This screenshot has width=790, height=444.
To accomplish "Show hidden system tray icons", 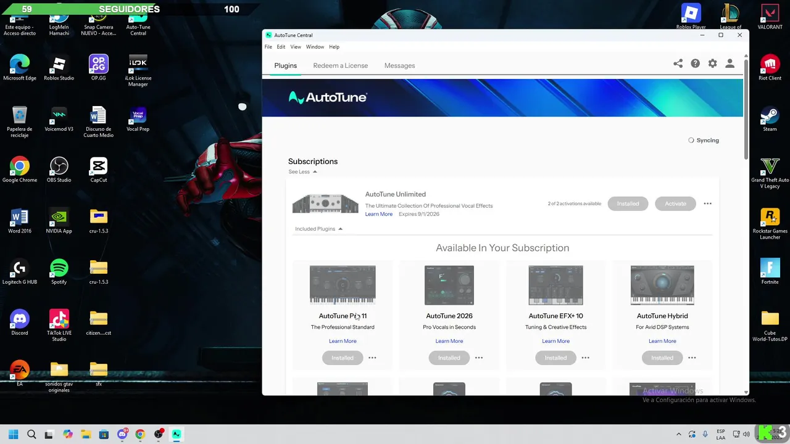I will (679, 434).
